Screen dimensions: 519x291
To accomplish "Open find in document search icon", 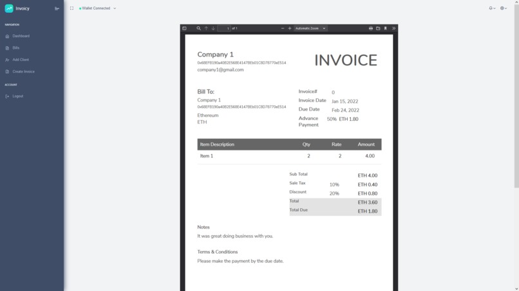I will coord(198,28).
